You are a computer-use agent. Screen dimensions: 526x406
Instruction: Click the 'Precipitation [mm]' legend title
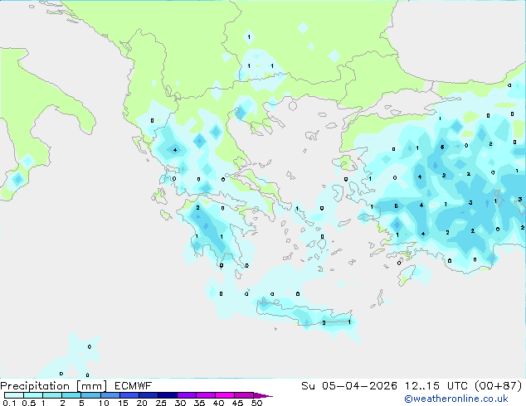point(53,386)
